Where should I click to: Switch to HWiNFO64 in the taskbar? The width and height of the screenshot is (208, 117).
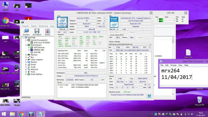click(x=31, y=114)
